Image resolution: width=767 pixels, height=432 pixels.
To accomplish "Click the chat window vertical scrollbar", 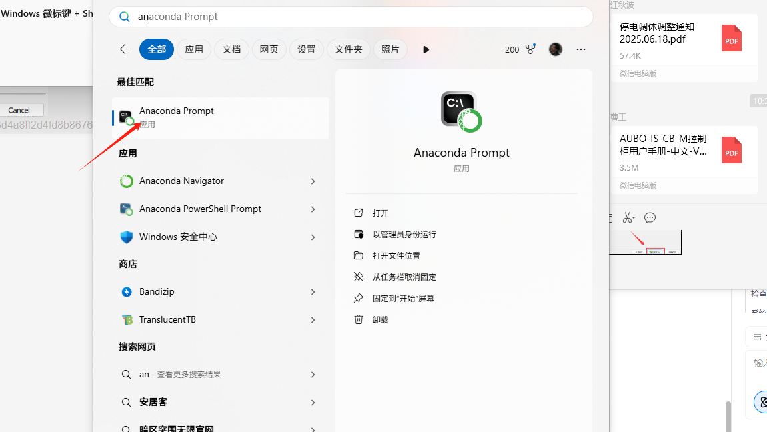I will 728,416.
